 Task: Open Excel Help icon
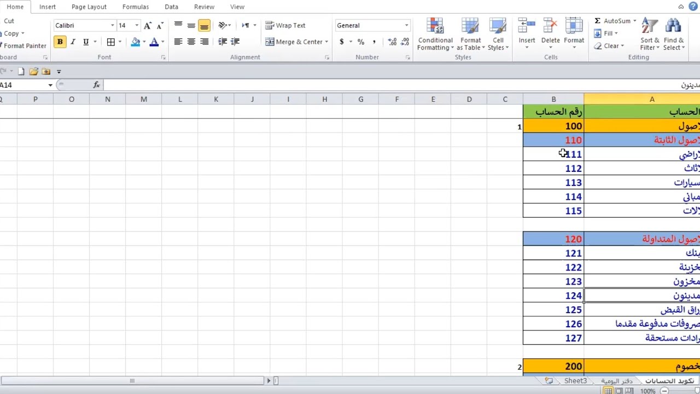[x=693, y=7]
